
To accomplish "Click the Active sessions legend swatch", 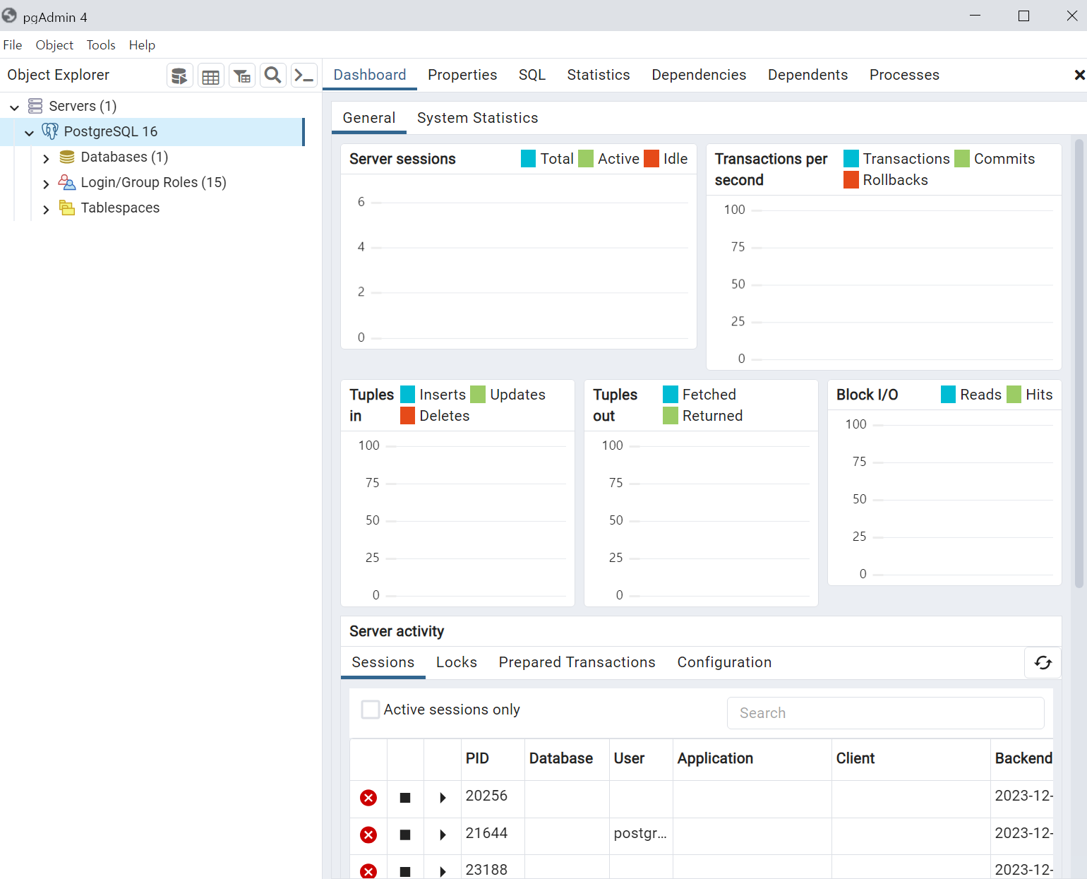I will click(586, 159).
